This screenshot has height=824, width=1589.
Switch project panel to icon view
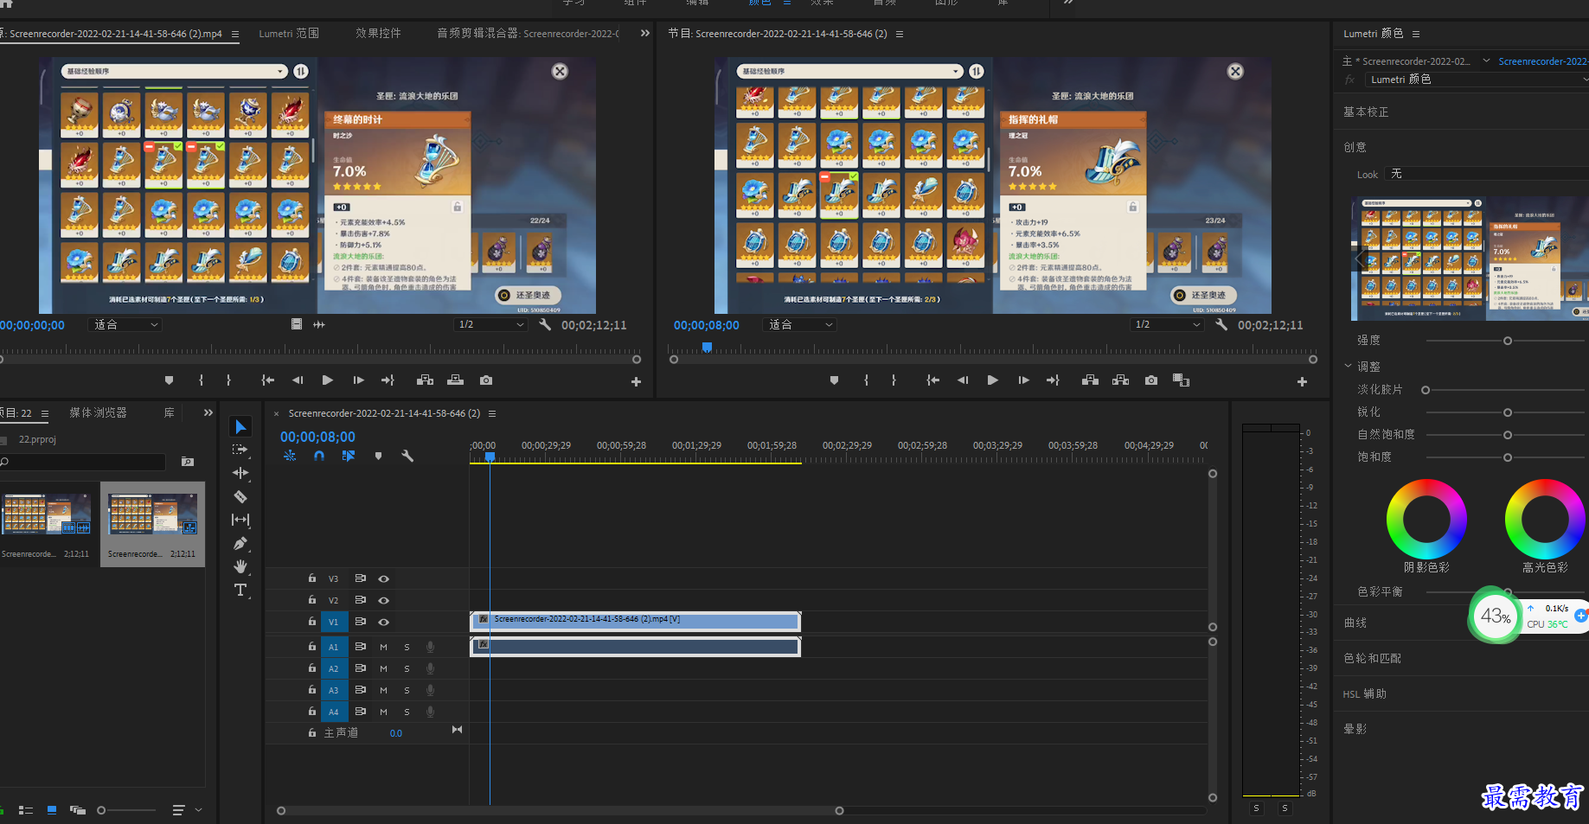click(x=52, y=810)
